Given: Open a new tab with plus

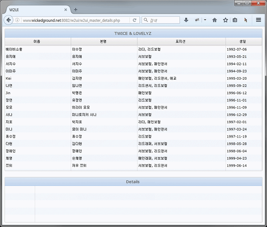Looking at the screenshot, I should pyautogui.click(x=76, y=10).
